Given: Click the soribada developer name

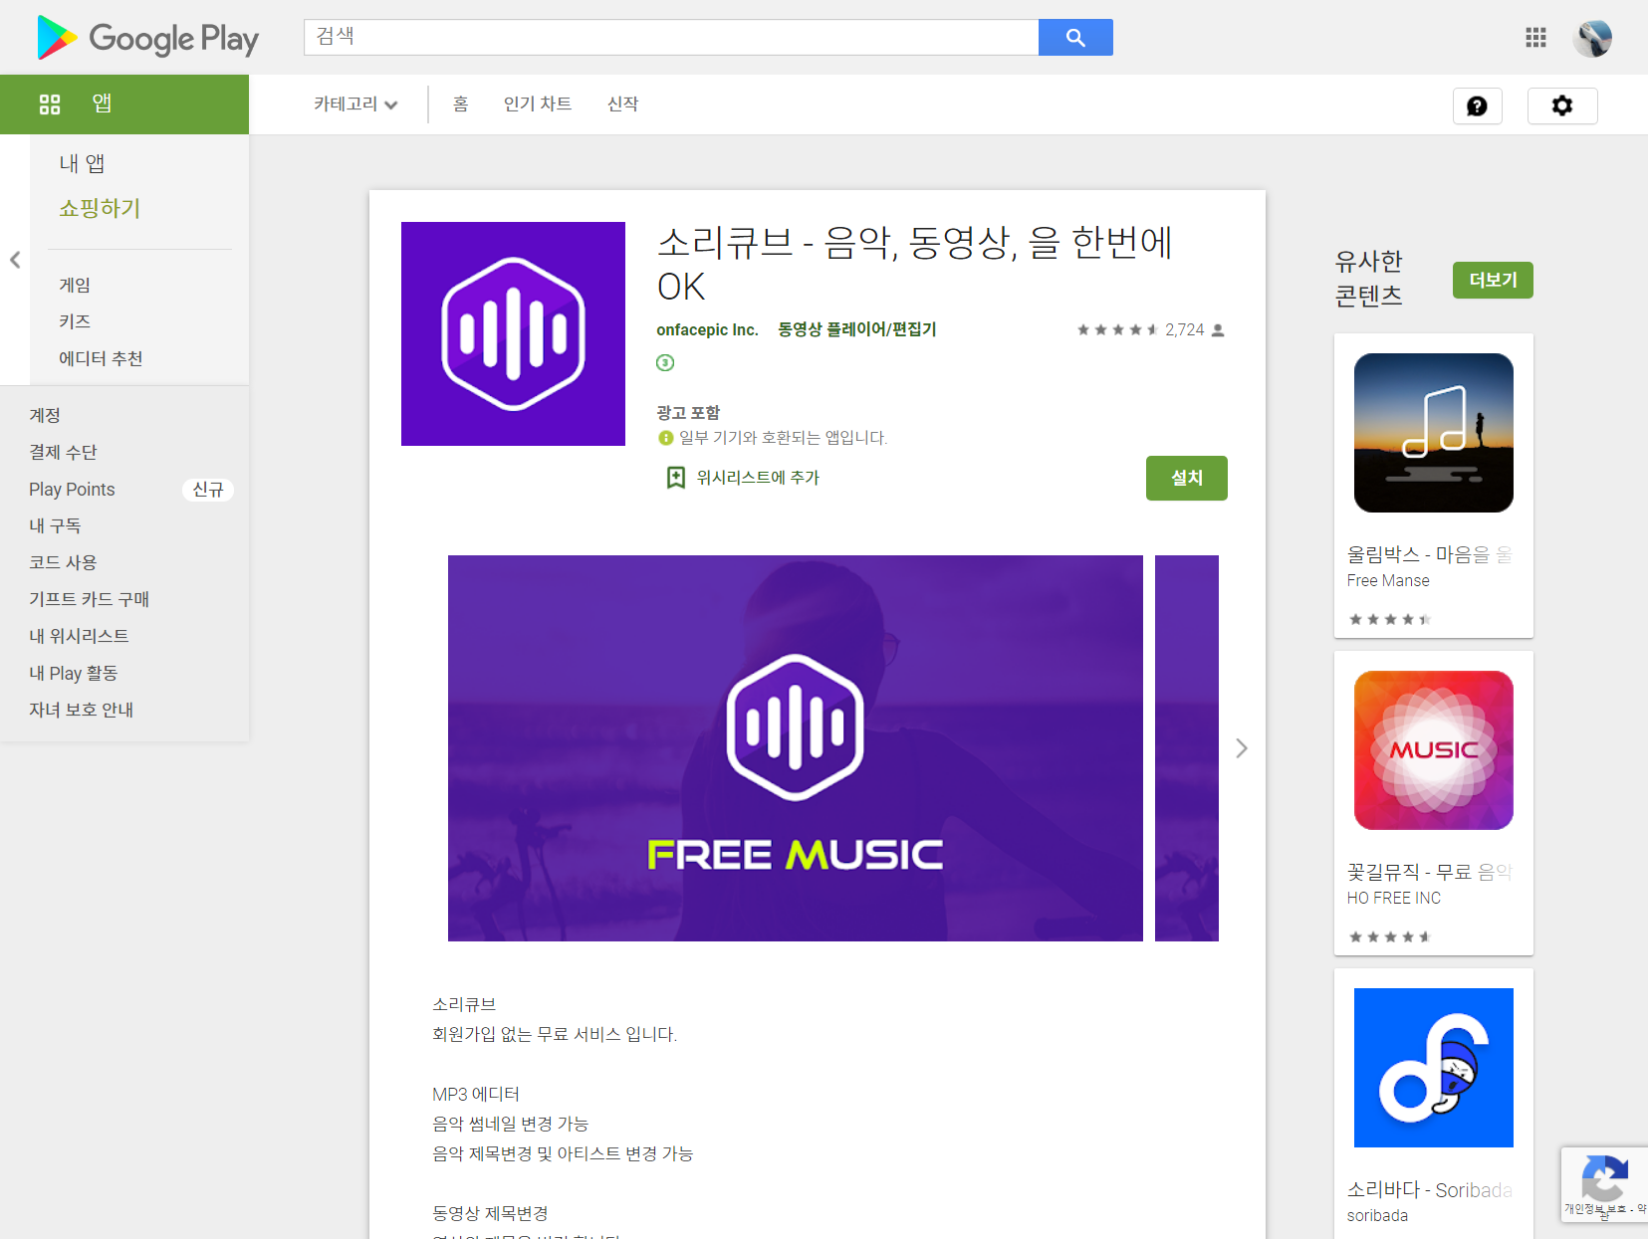Looking at the screenshot, I should [x=1377, y=1216].
